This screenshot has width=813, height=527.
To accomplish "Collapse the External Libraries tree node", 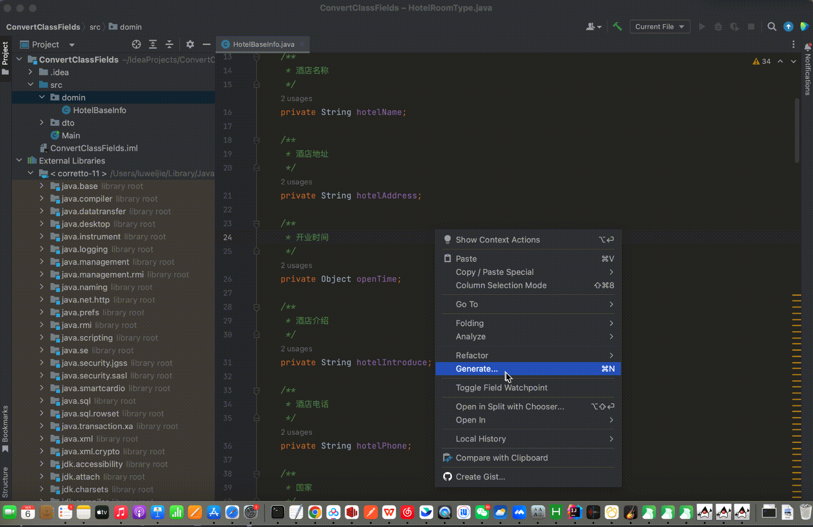I will (19, 160).
